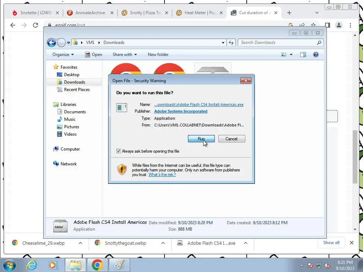Expand the address bar history dropdown

tap(223, 42)
